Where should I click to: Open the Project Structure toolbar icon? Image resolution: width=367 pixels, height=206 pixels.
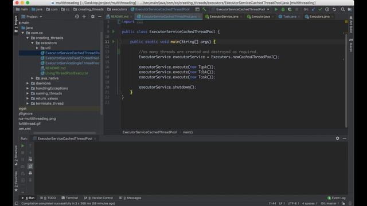(x=350, y=9)
